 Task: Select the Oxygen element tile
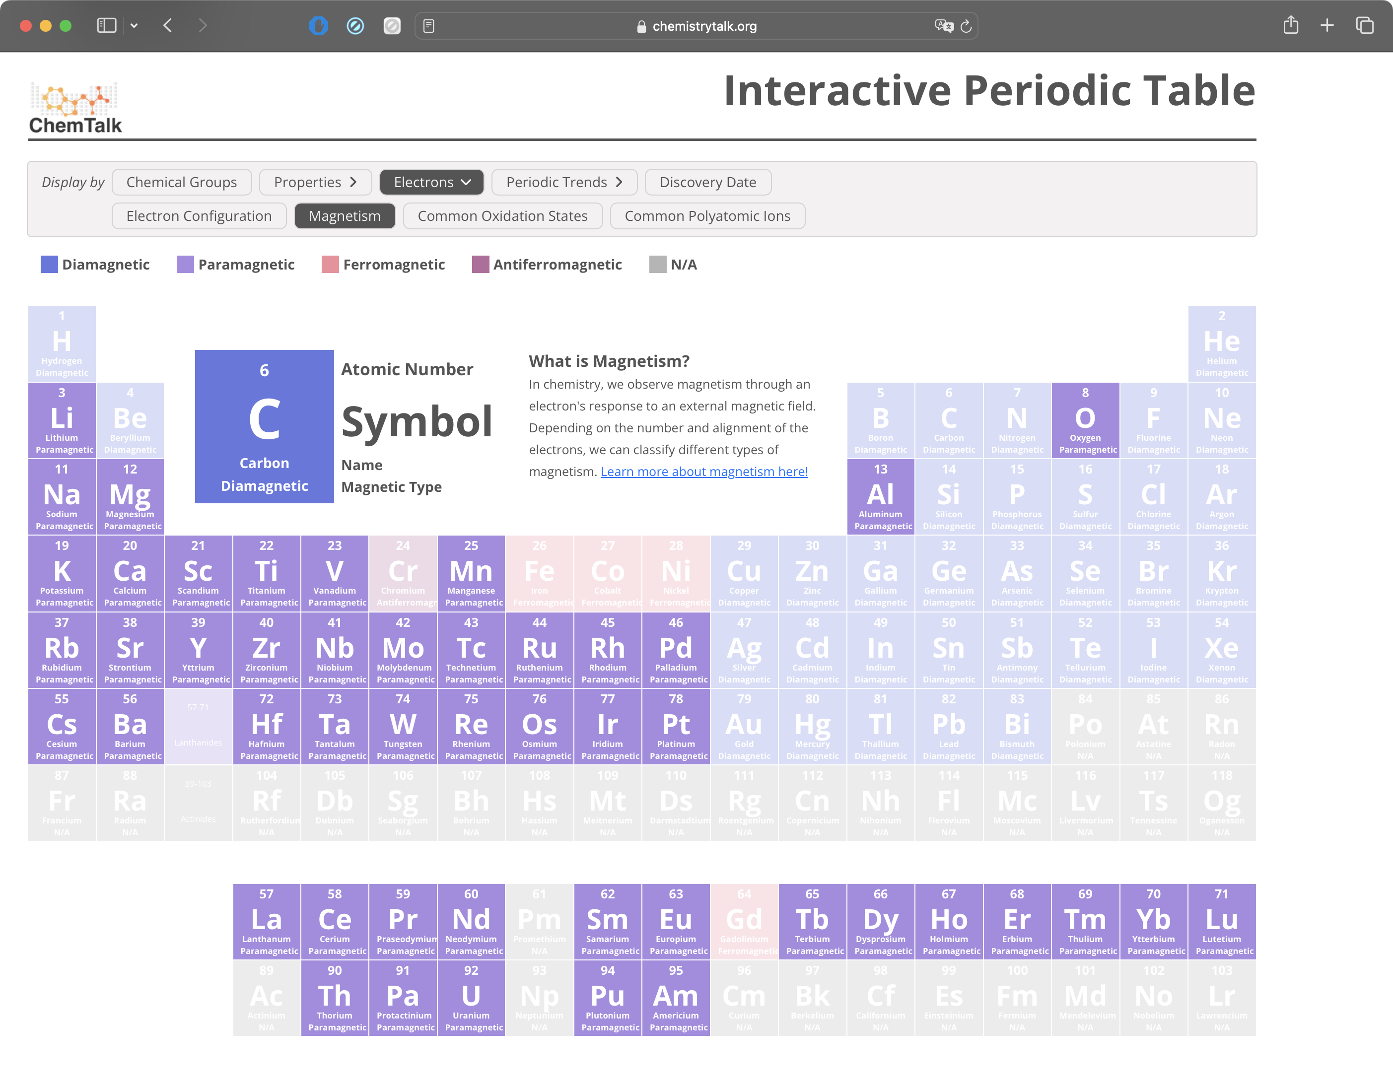[x=1085, y=420]
